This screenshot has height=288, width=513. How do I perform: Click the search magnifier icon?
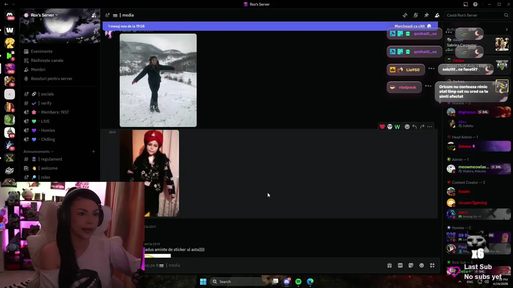coord(506,15)
